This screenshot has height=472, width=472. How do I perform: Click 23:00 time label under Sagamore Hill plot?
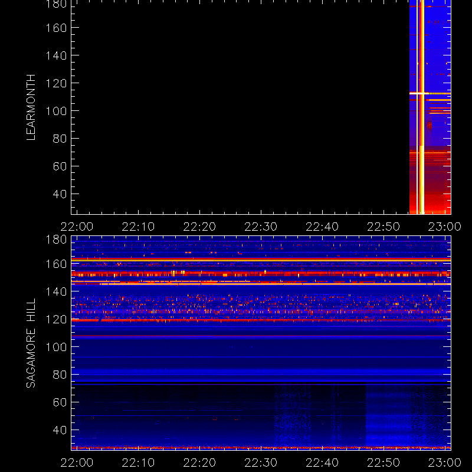(x=445, y=463)
